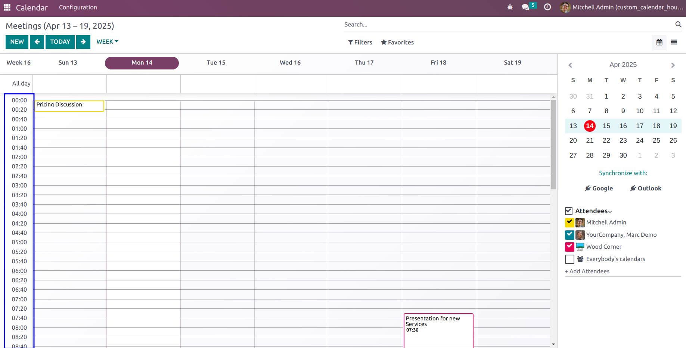Screen dimensions: 686x348
Task: Click the NEW meeting button
Action: [17, 42]
